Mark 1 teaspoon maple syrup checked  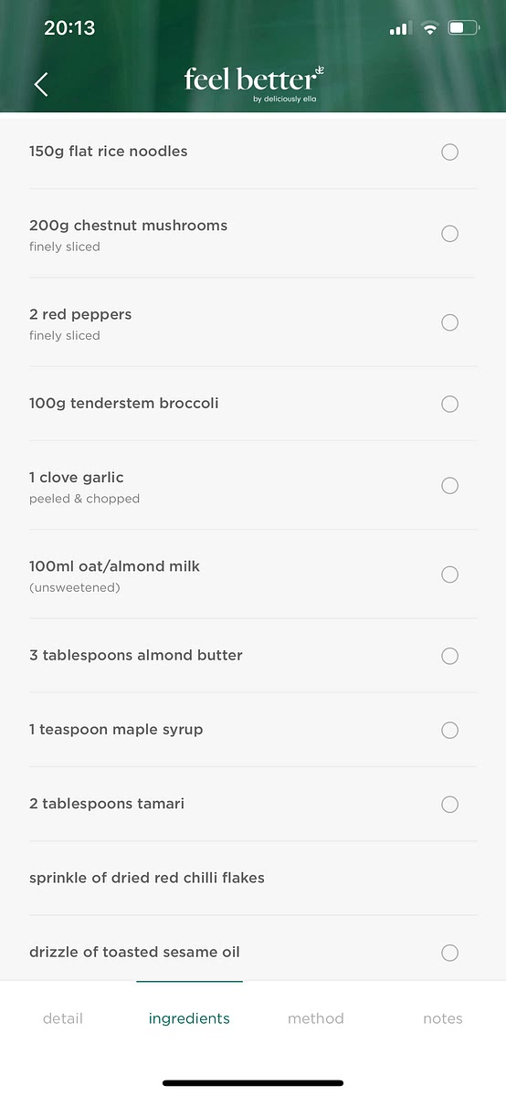(449, 730)
